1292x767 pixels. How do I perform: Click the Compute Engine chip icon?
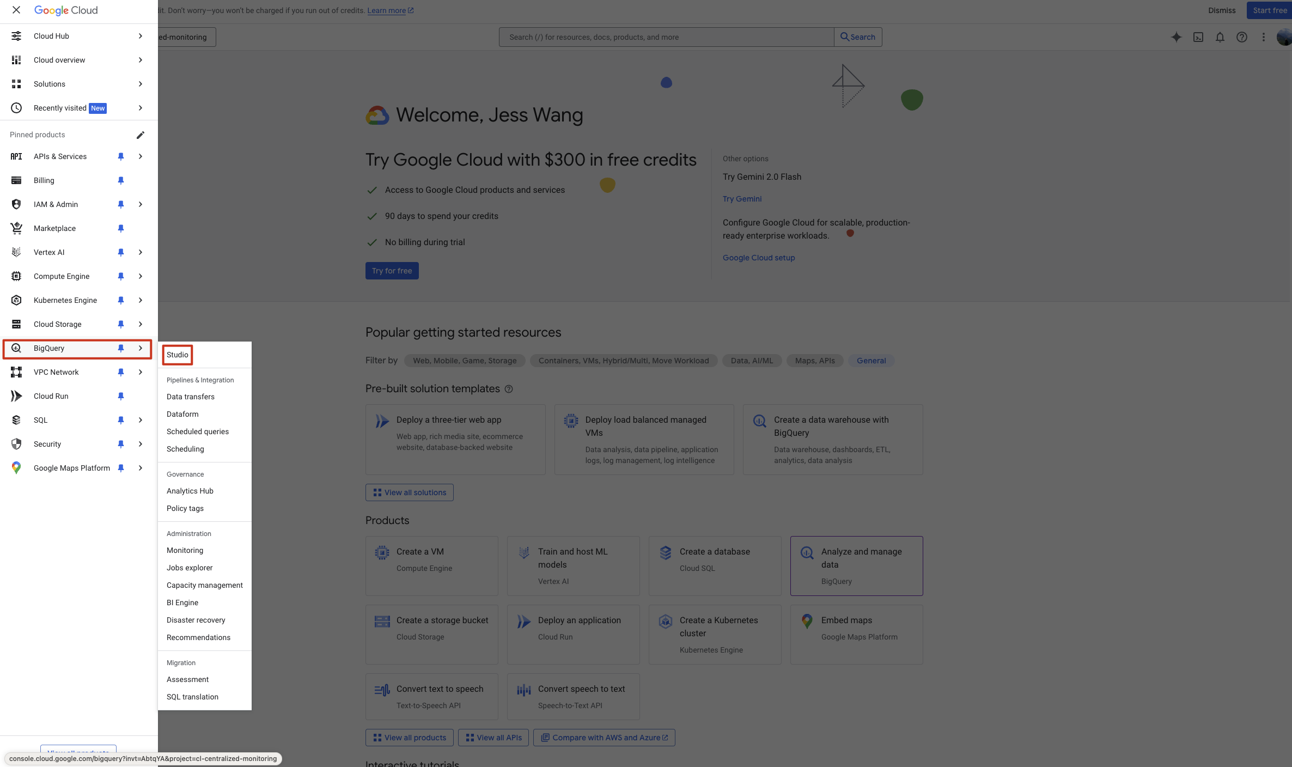pyautogui.click(x=16, y=276)
